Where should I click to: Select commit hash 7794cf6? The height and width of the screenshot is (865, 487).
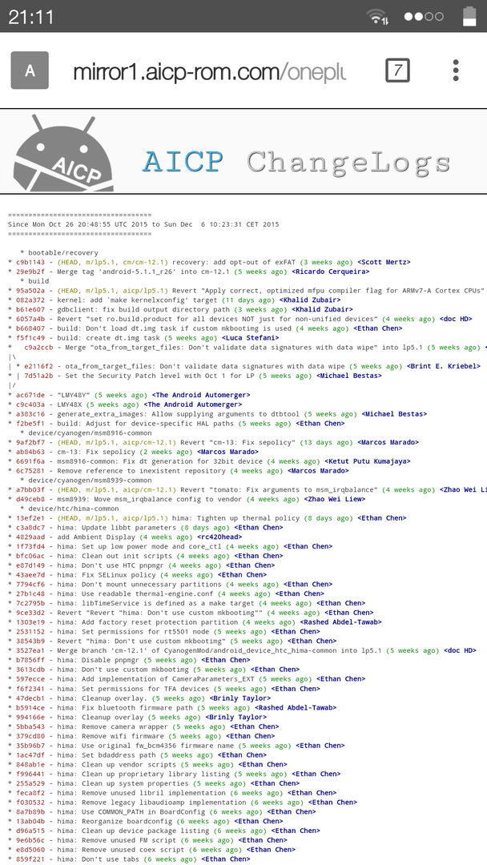coord(30,584)
